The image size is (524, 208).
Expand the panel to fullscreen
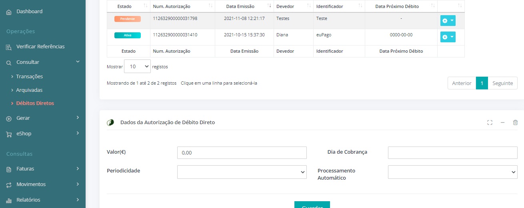[x=490, y=123]
